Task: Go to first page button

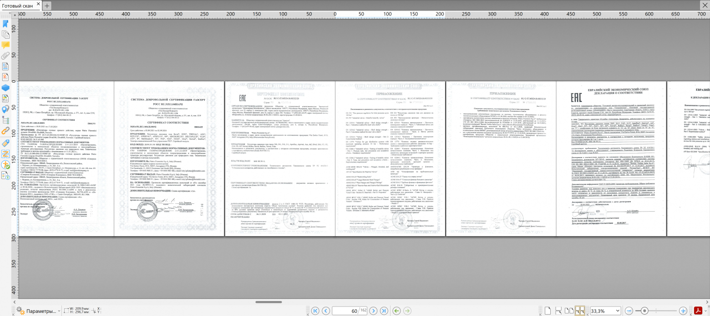Action: (x=314, y=311)
